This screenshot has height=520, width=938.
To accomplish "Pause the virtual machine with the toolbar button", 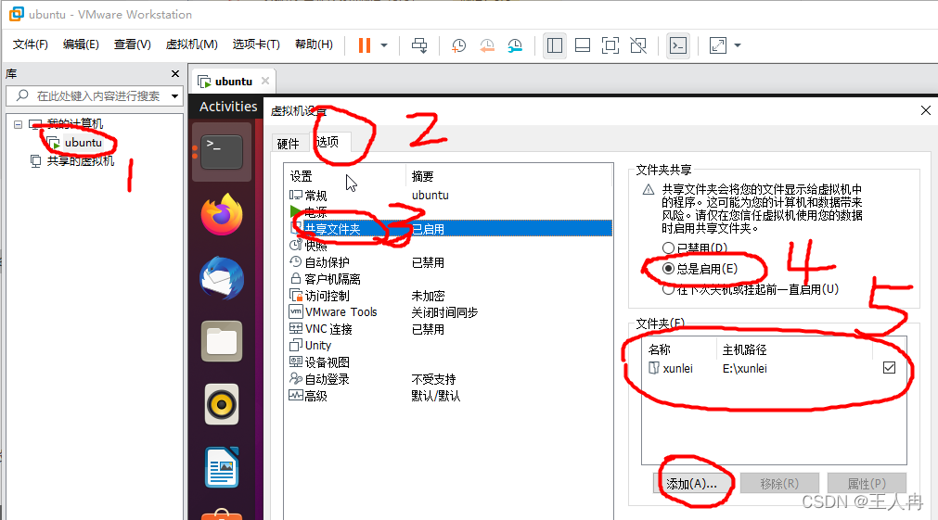I will point(365,45).
